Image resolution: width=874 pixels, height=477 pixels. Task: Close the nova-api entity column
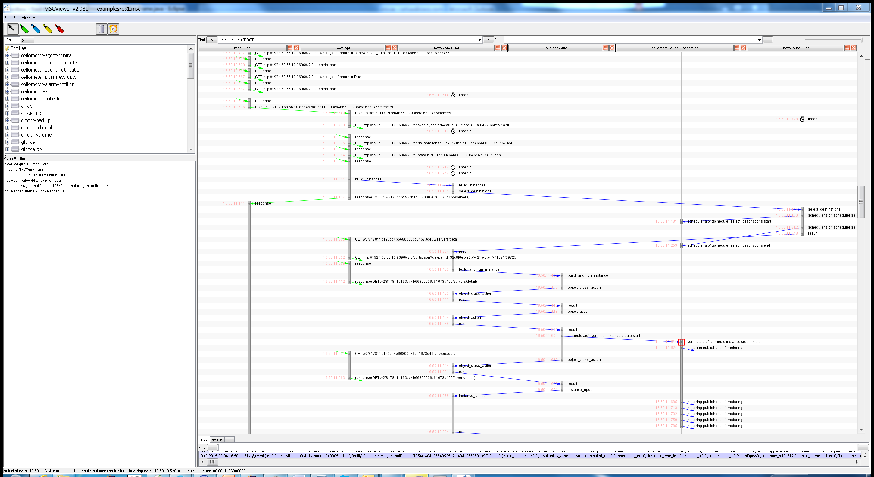click(394, 48)
